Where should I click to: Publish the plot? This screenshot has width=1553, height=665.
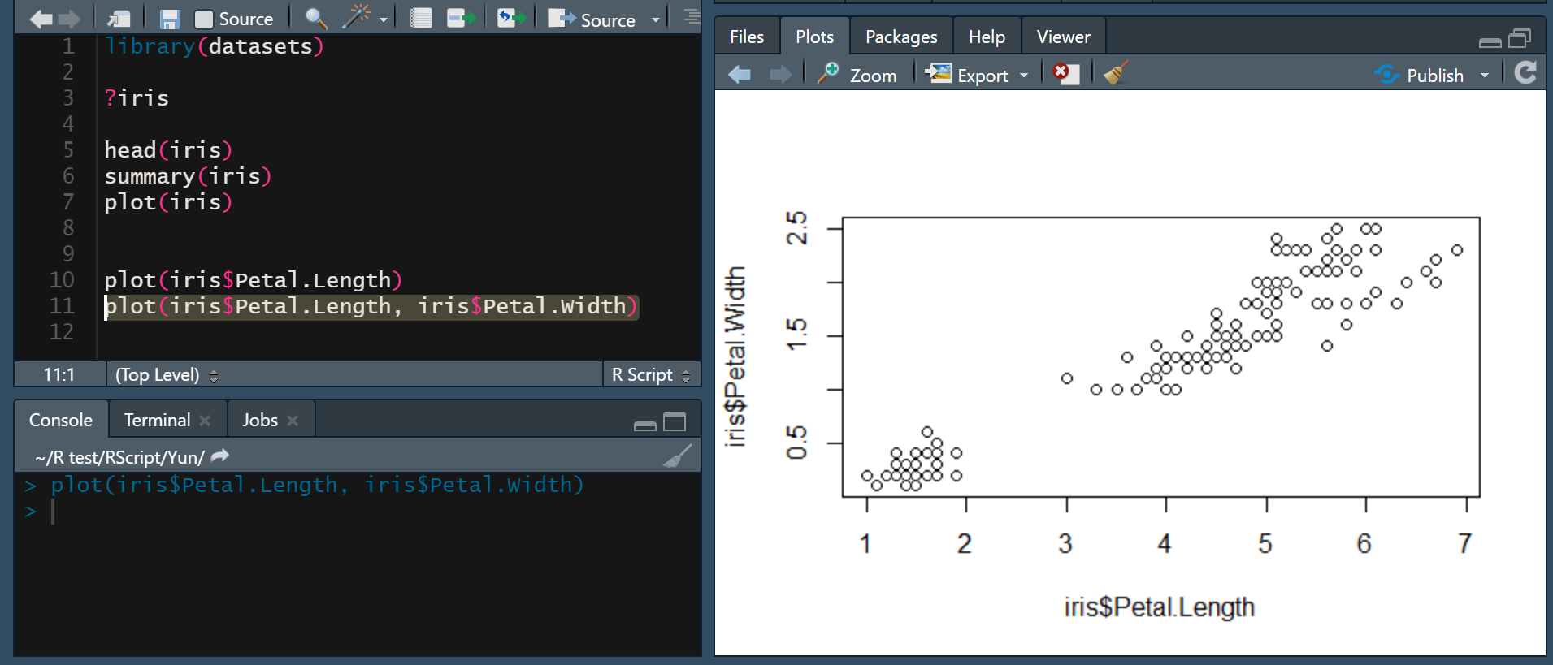[1419, 75]
